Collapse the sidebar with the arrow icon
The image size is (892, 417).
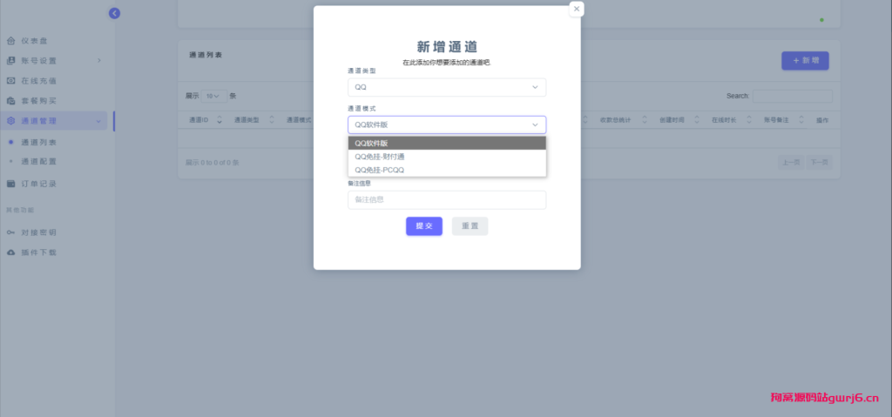[114, 13]
